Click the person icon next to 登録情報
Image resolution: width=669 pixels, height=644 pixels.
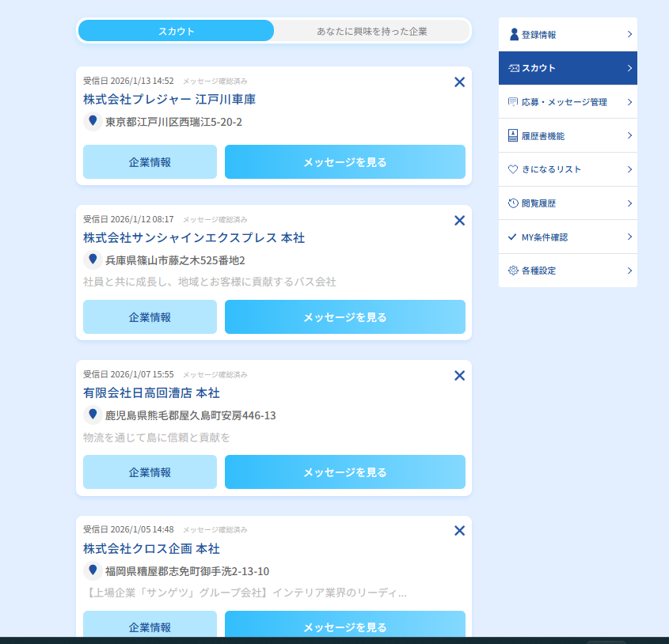514,35
